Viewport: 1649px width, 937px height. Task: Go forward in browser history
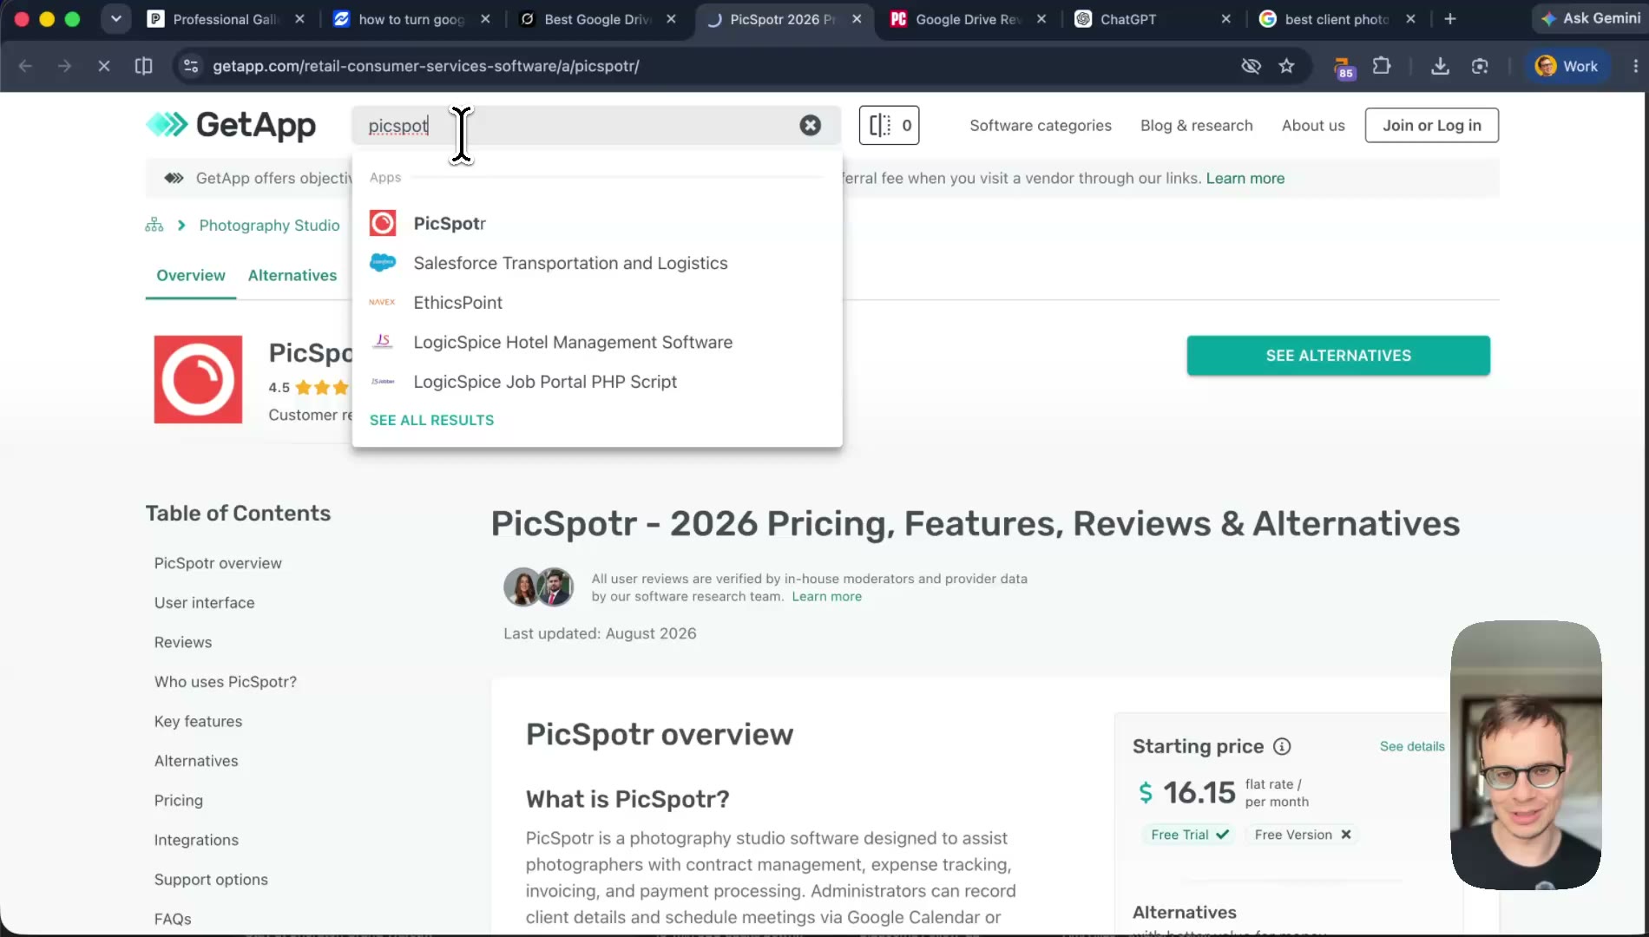[x=64, y=66]
